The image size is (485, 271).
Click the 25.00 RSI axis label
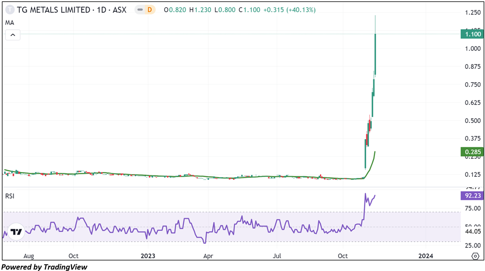tap(473, 246)
